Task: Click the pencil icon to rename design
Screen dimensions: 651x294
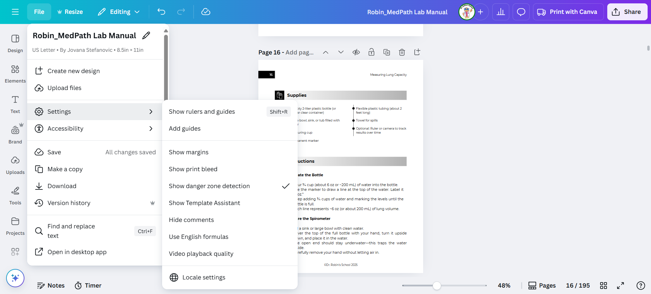Action: (146, 36)
